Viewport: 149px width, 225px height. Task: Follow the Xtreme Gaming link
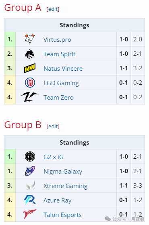tap(65, 186)
